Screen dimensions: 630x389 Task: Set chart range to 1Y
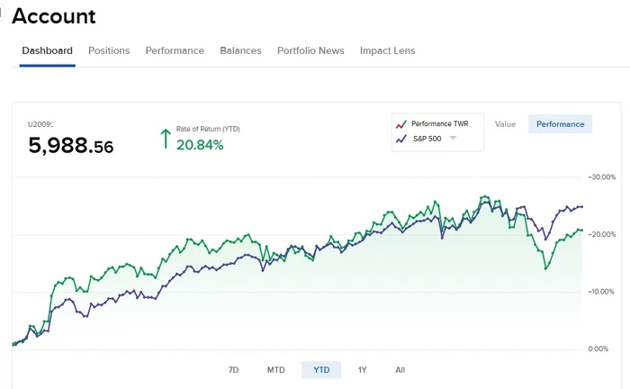coord(363,370)
